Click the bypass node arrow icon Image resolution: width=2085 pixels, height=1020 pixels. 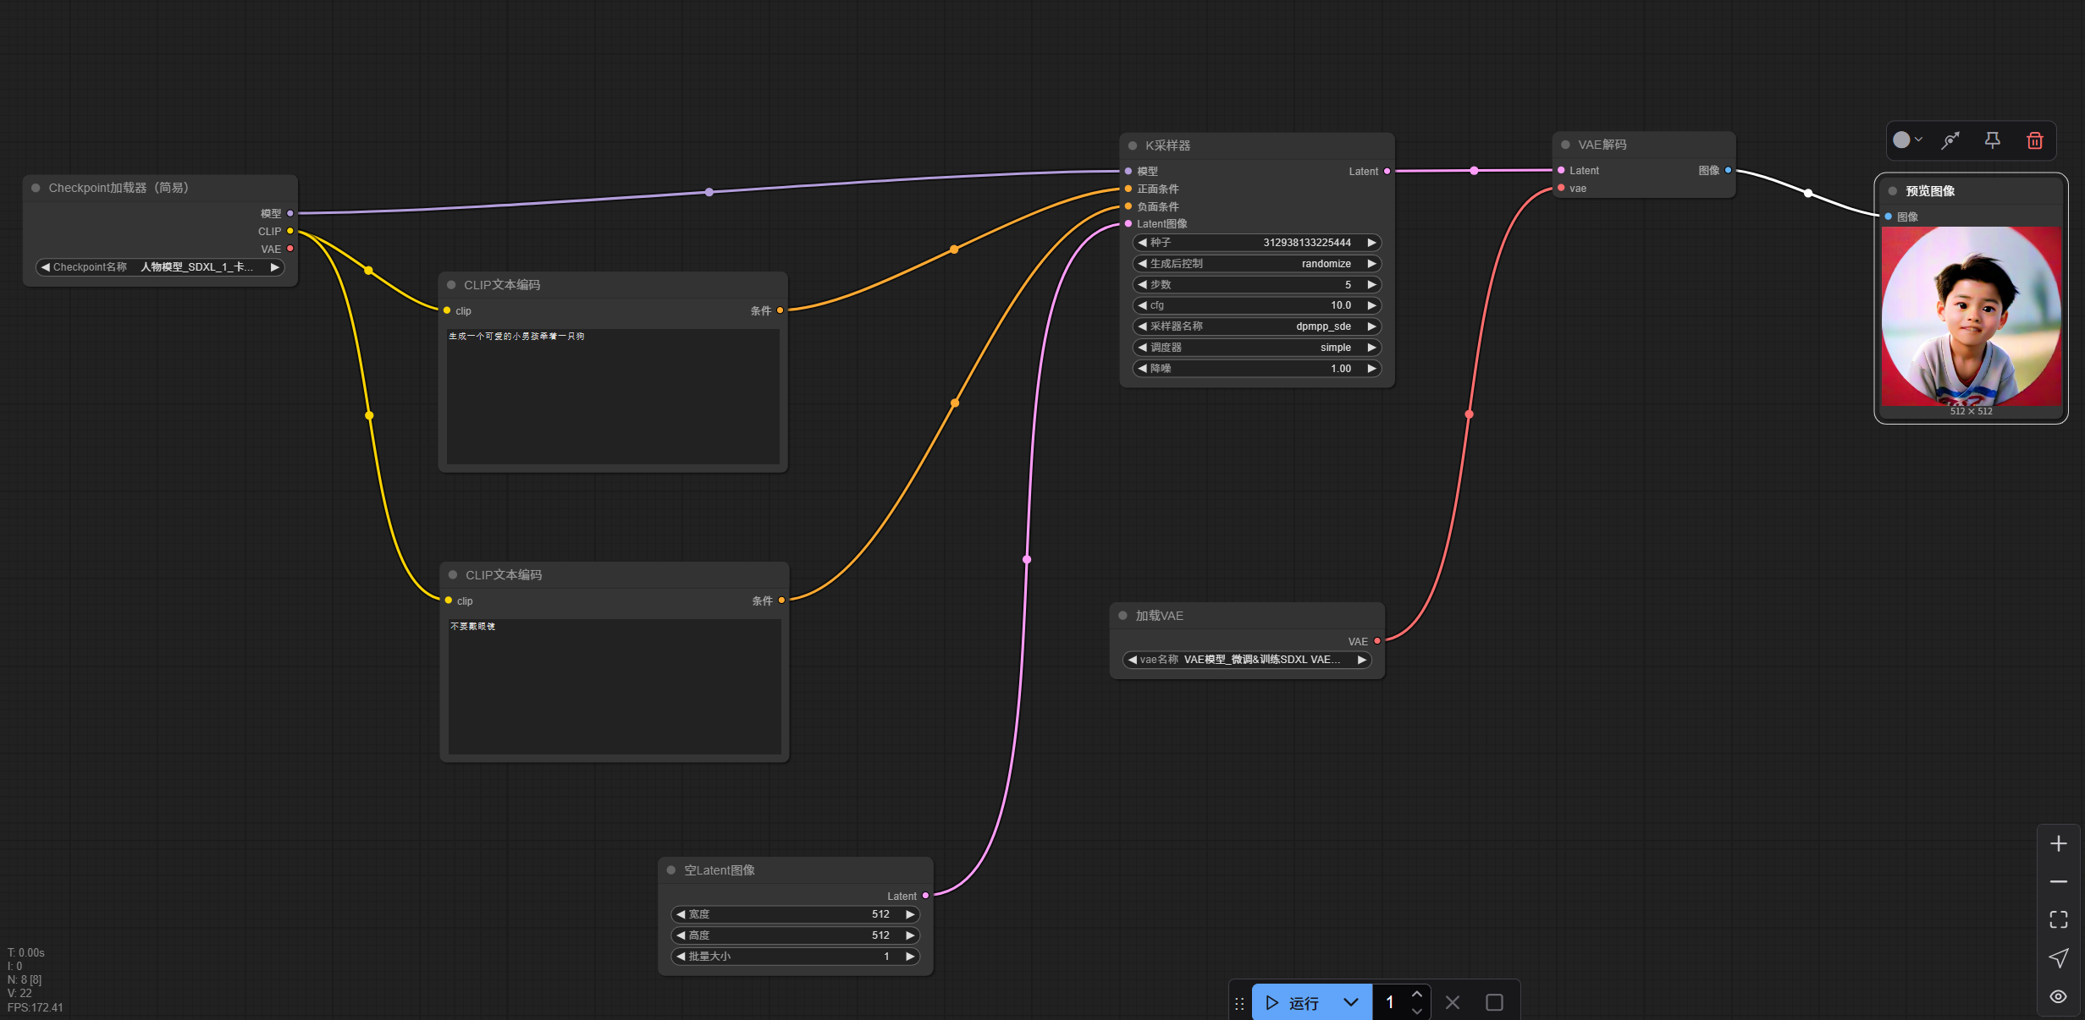[x=1950, y=140]
